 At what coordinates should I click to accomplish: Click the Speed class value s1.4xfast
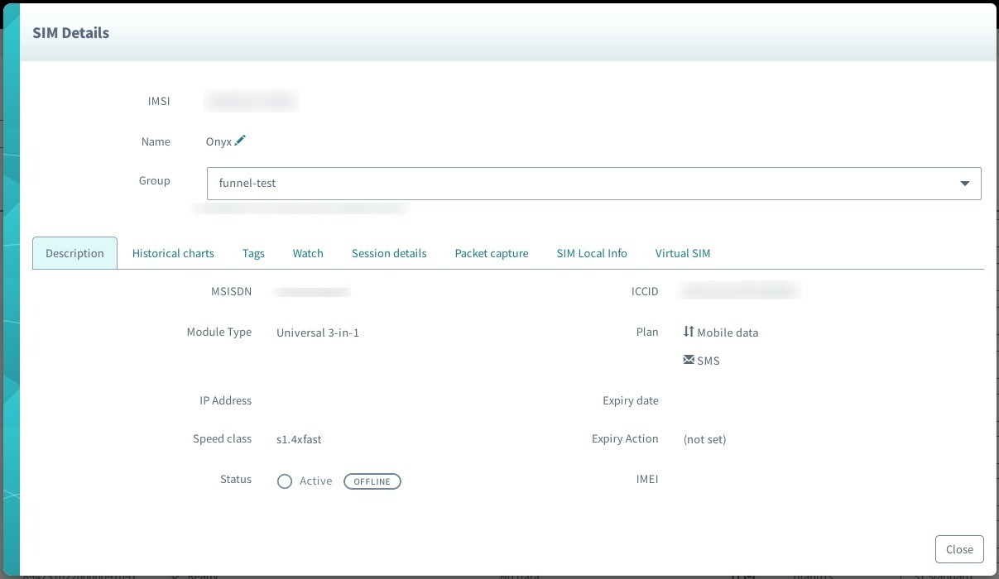(x=298, y=439)
